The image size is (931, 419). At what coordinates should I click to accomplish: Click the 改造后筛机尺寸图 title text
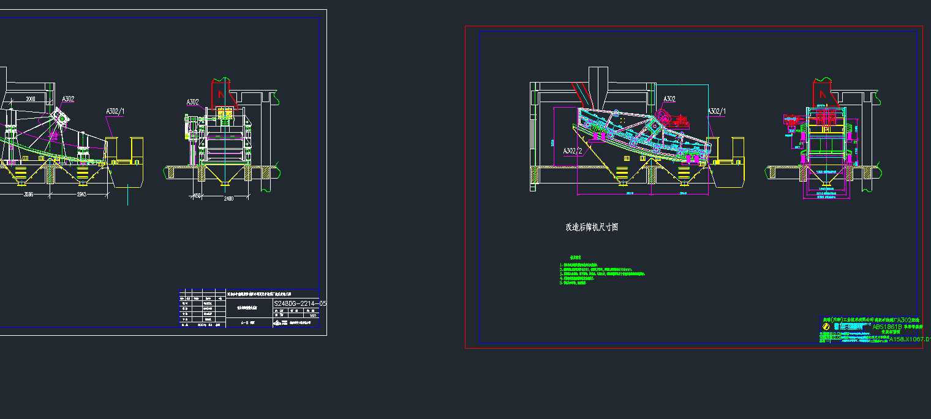[592, 227]
